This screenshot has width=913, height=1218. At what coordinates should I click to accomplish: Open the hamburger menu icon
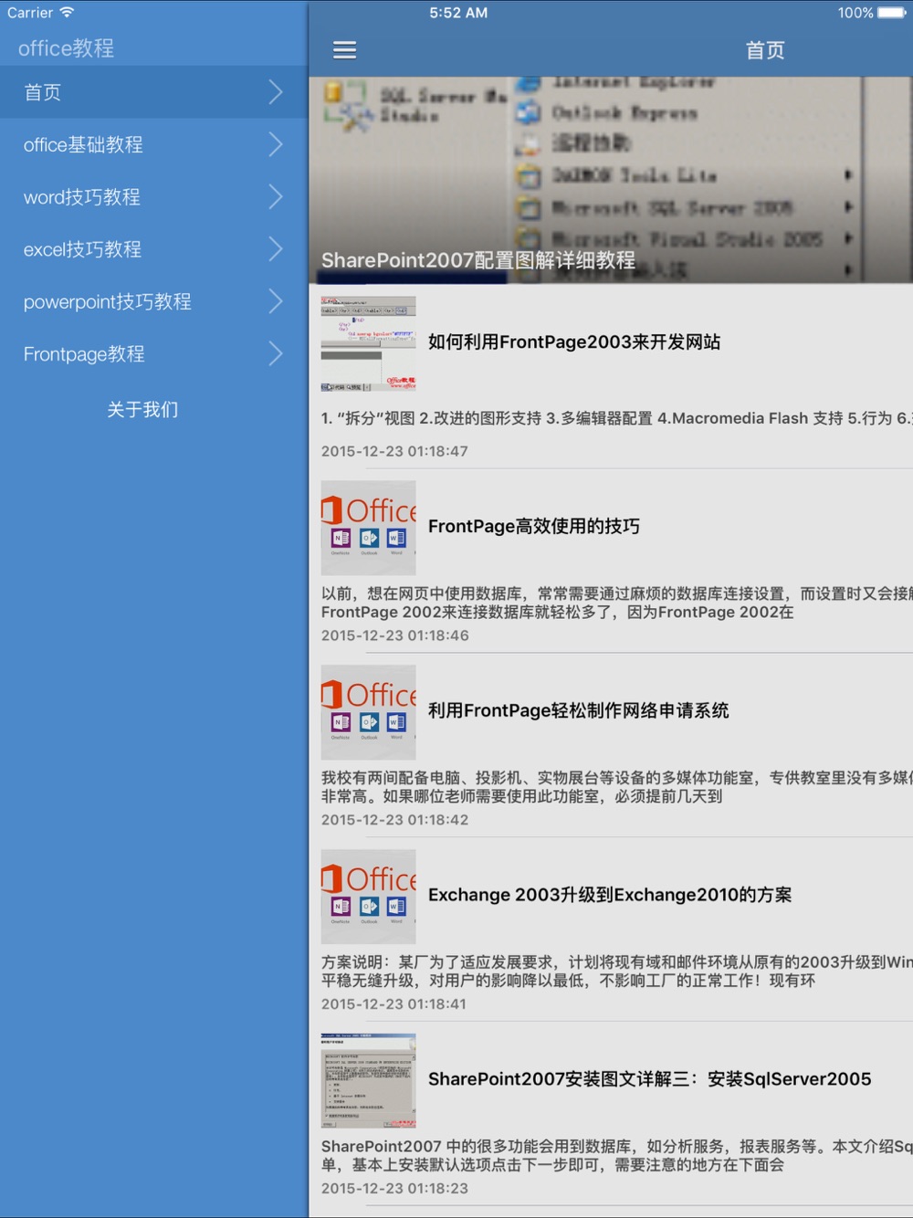point(344,50)
